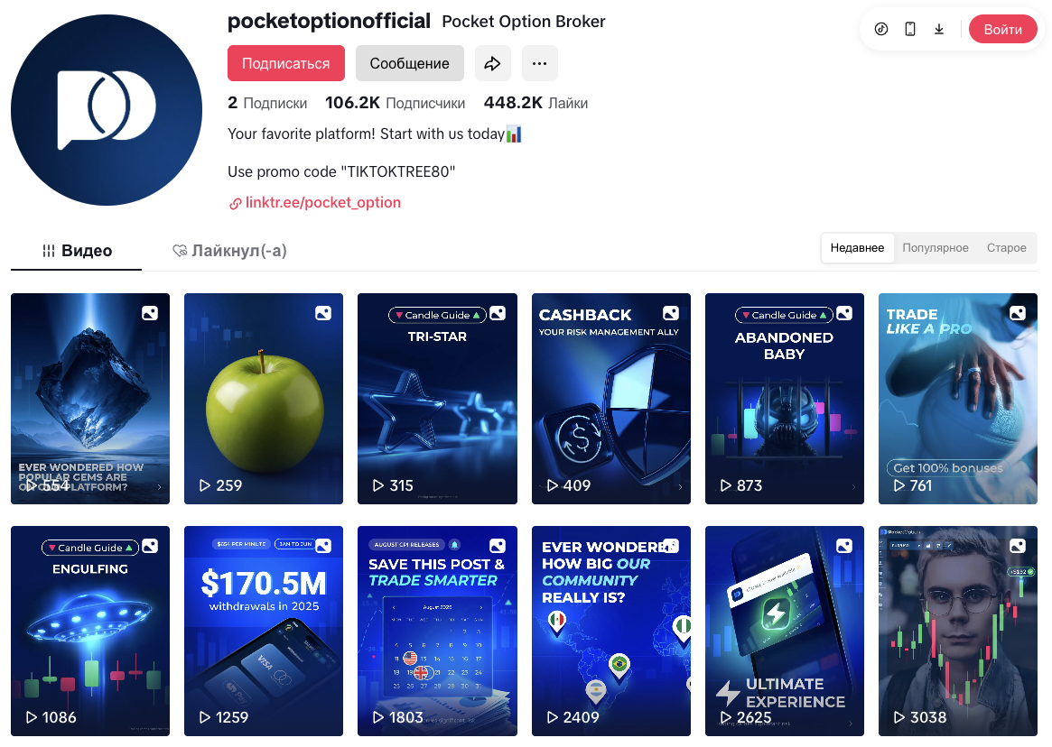Select the Старое sort option
Screen dimensions: 1052x747
1006,248
